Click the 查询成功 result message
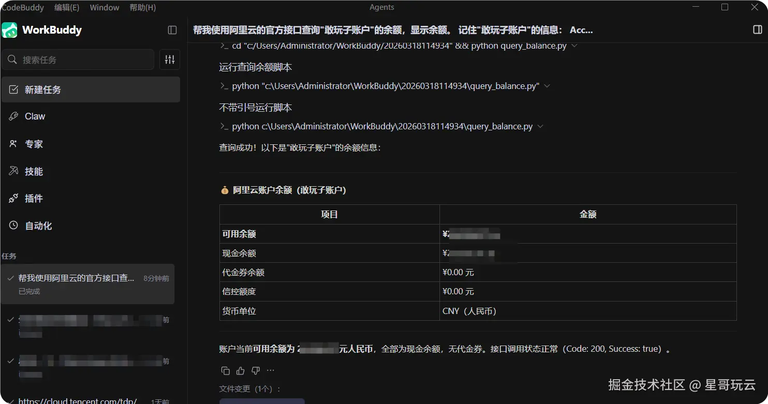The height and width of the screenshot is (404, 768). (x=300, y=148)
